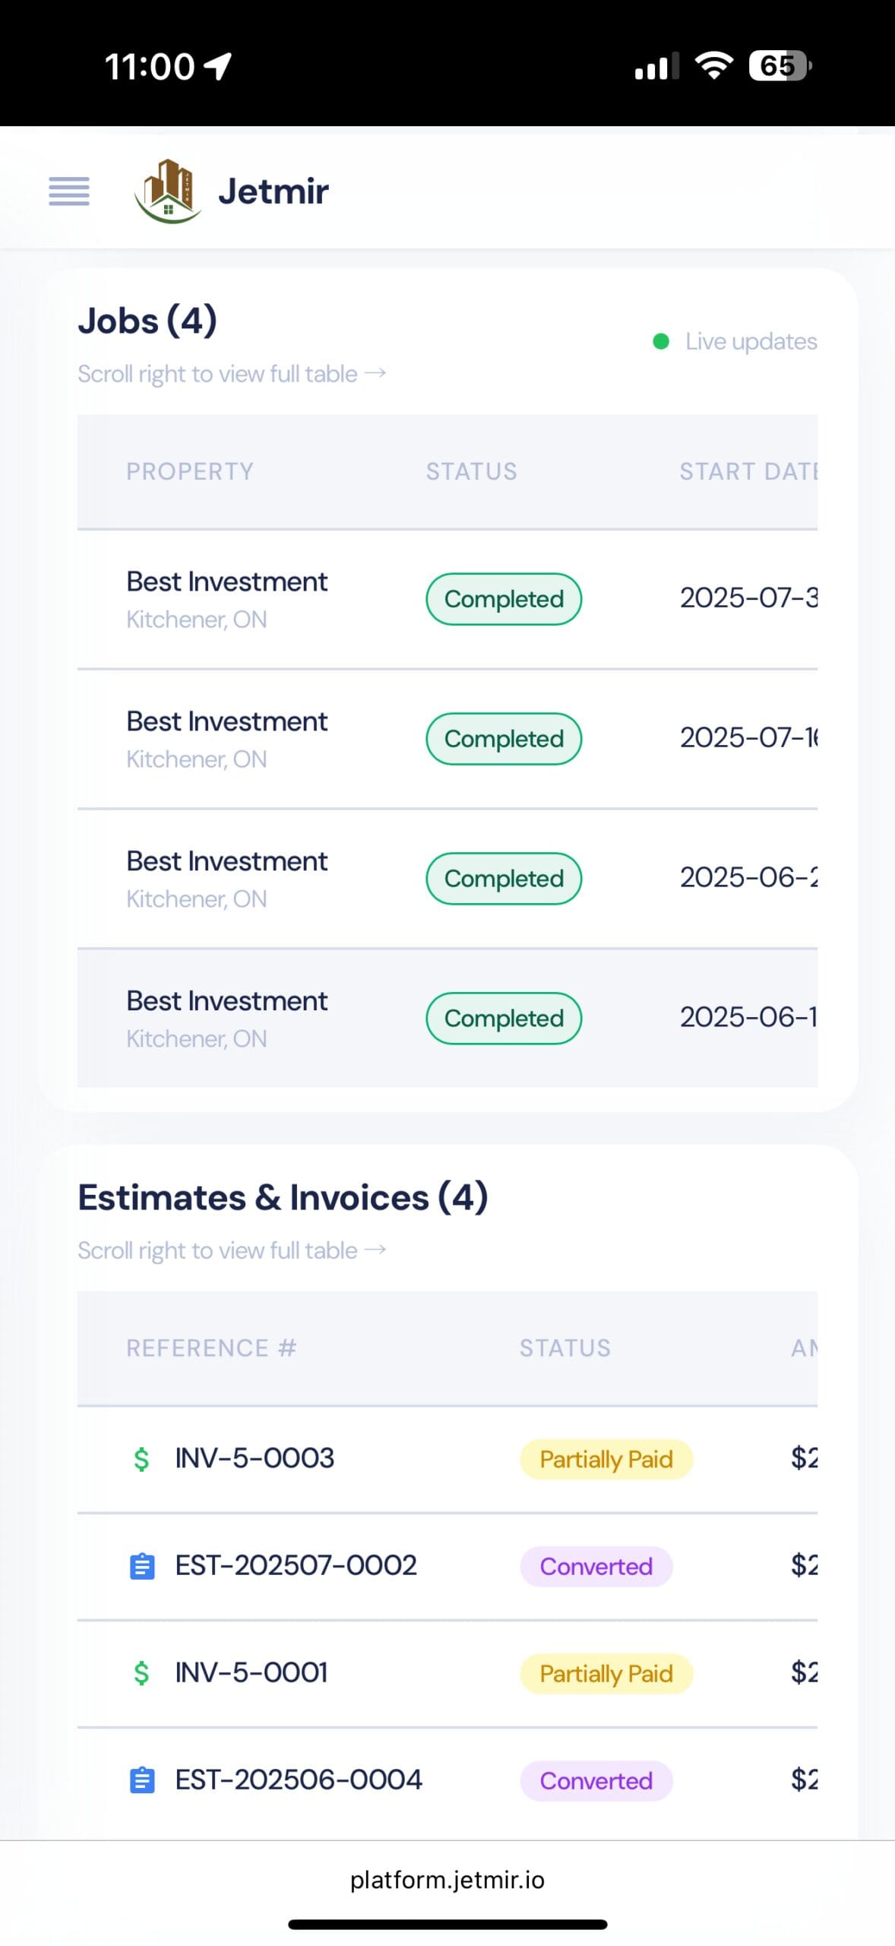This screenshot has height=1946, width=895.
Task: Click the Reference # column header
Action: (211, 1348)
